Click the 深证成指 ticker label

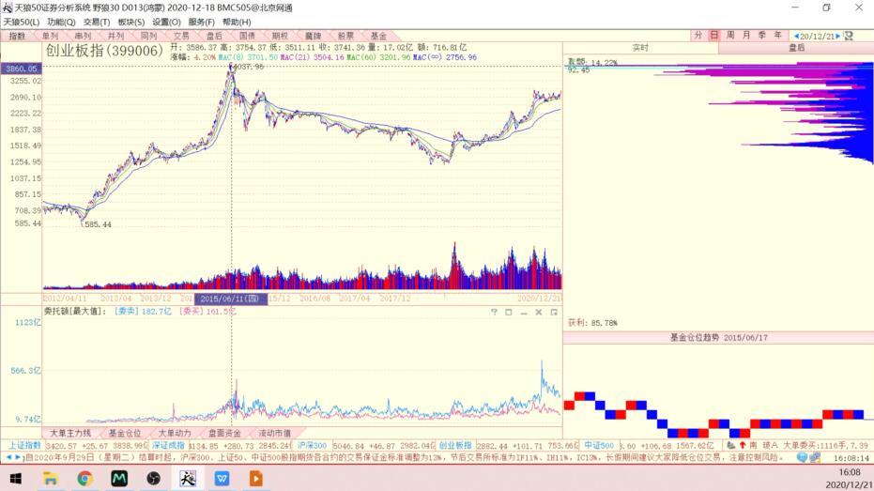[168, 445]
